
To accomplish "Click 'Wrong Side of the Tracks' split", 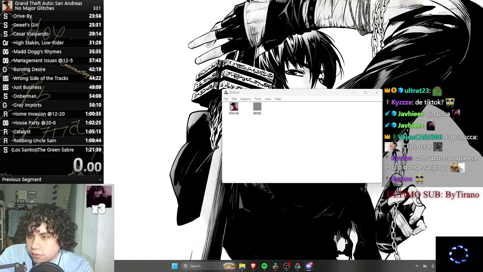I will [x=52, y=78].
